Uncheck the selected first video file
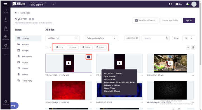The height and width of the screenshot is (110, 202). 89,57
